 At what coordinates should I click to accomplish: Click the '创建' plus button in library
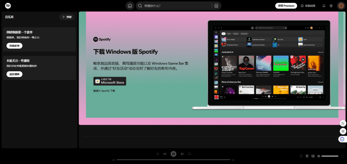[x=67, y=17]
